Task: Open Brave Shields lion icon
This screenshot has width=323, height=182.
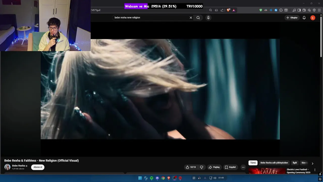Action: [x=228, y=10]
